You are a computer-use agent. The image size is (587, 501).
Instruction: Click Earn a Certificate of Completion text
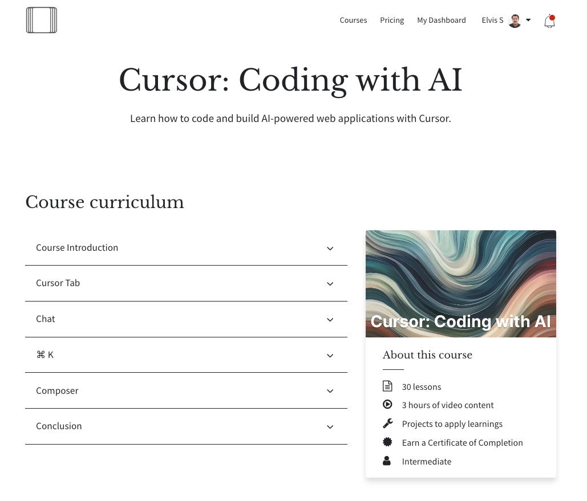[462, 443]
